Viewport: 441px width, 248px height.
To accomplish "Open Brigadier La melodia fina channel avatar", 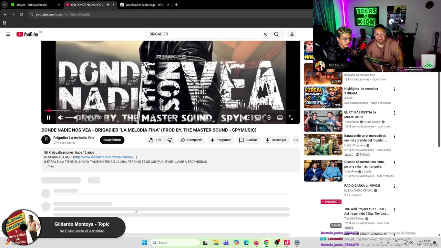I will coord(46,139).
